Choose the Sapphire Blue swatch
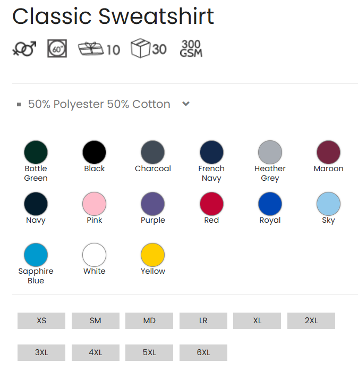The image size is (358, 370). click(36, 255)
